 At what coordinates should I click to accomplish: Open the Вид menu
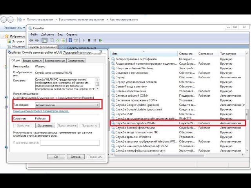[60, 34]
